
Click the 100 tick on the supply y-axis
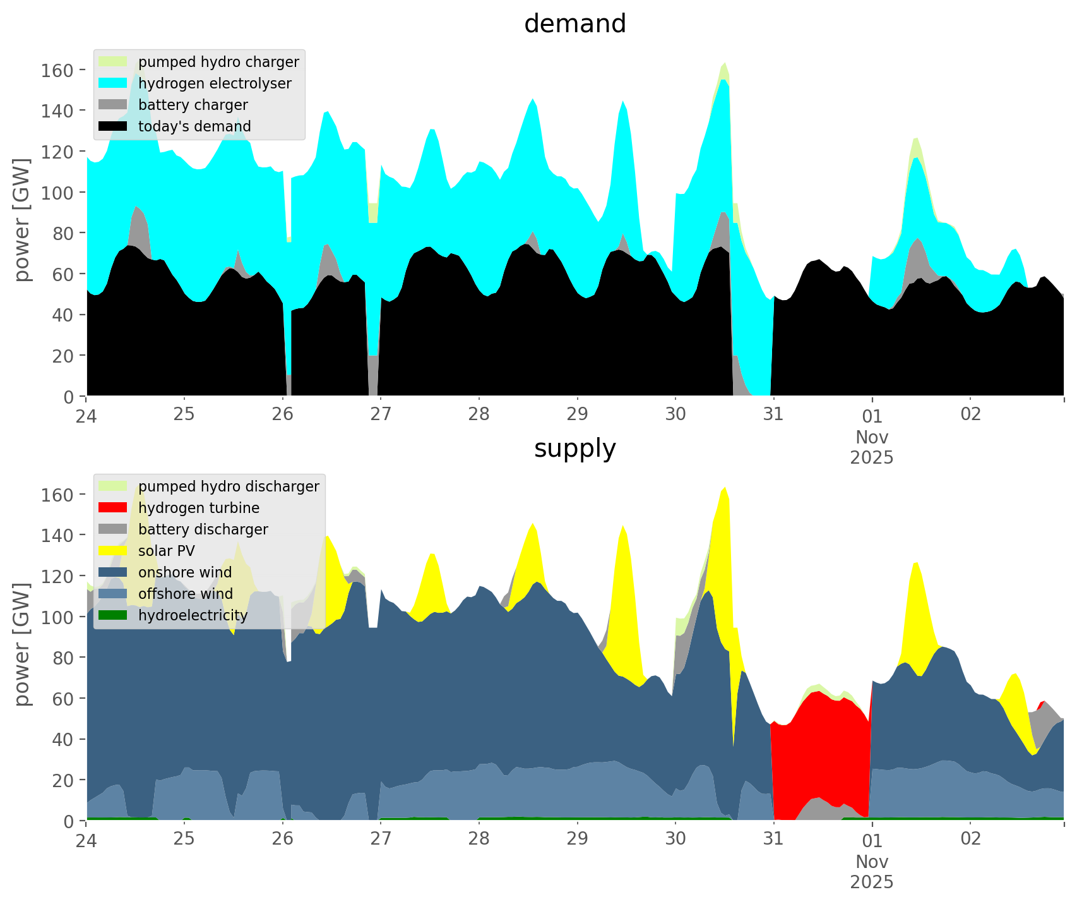(57, 617)
